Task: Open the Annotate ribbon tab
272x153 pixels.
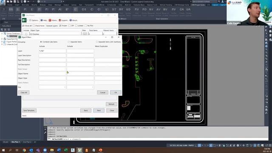Action: (x=25, y=5)
